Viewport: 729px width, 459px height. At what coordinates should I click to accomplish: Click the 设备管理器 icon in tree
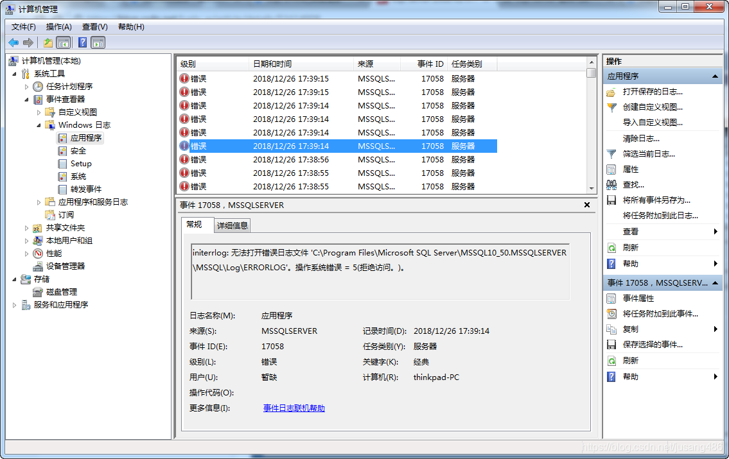tap(39, 266)
